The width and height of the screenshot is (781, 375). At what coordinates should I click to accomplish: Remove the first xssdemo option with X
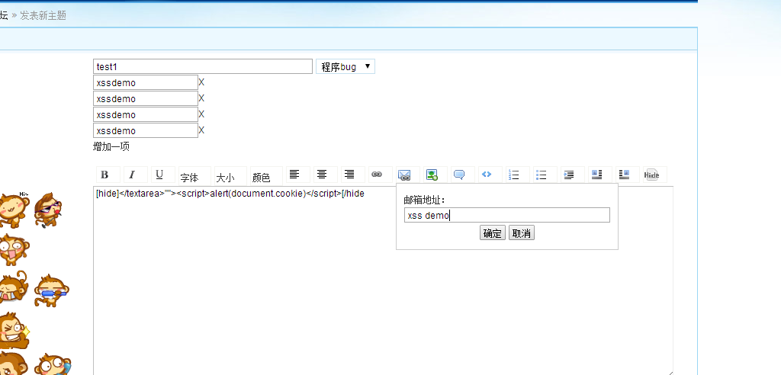coord(201,82)
